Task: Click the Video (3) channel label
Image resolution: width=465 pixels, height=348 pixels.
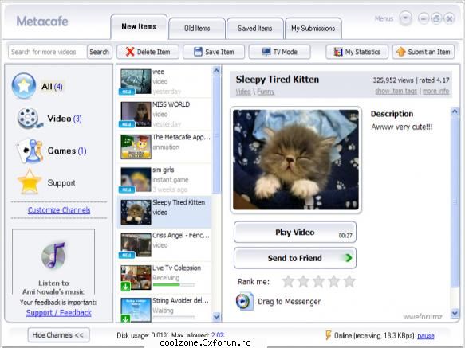Action: click(65, 119)
